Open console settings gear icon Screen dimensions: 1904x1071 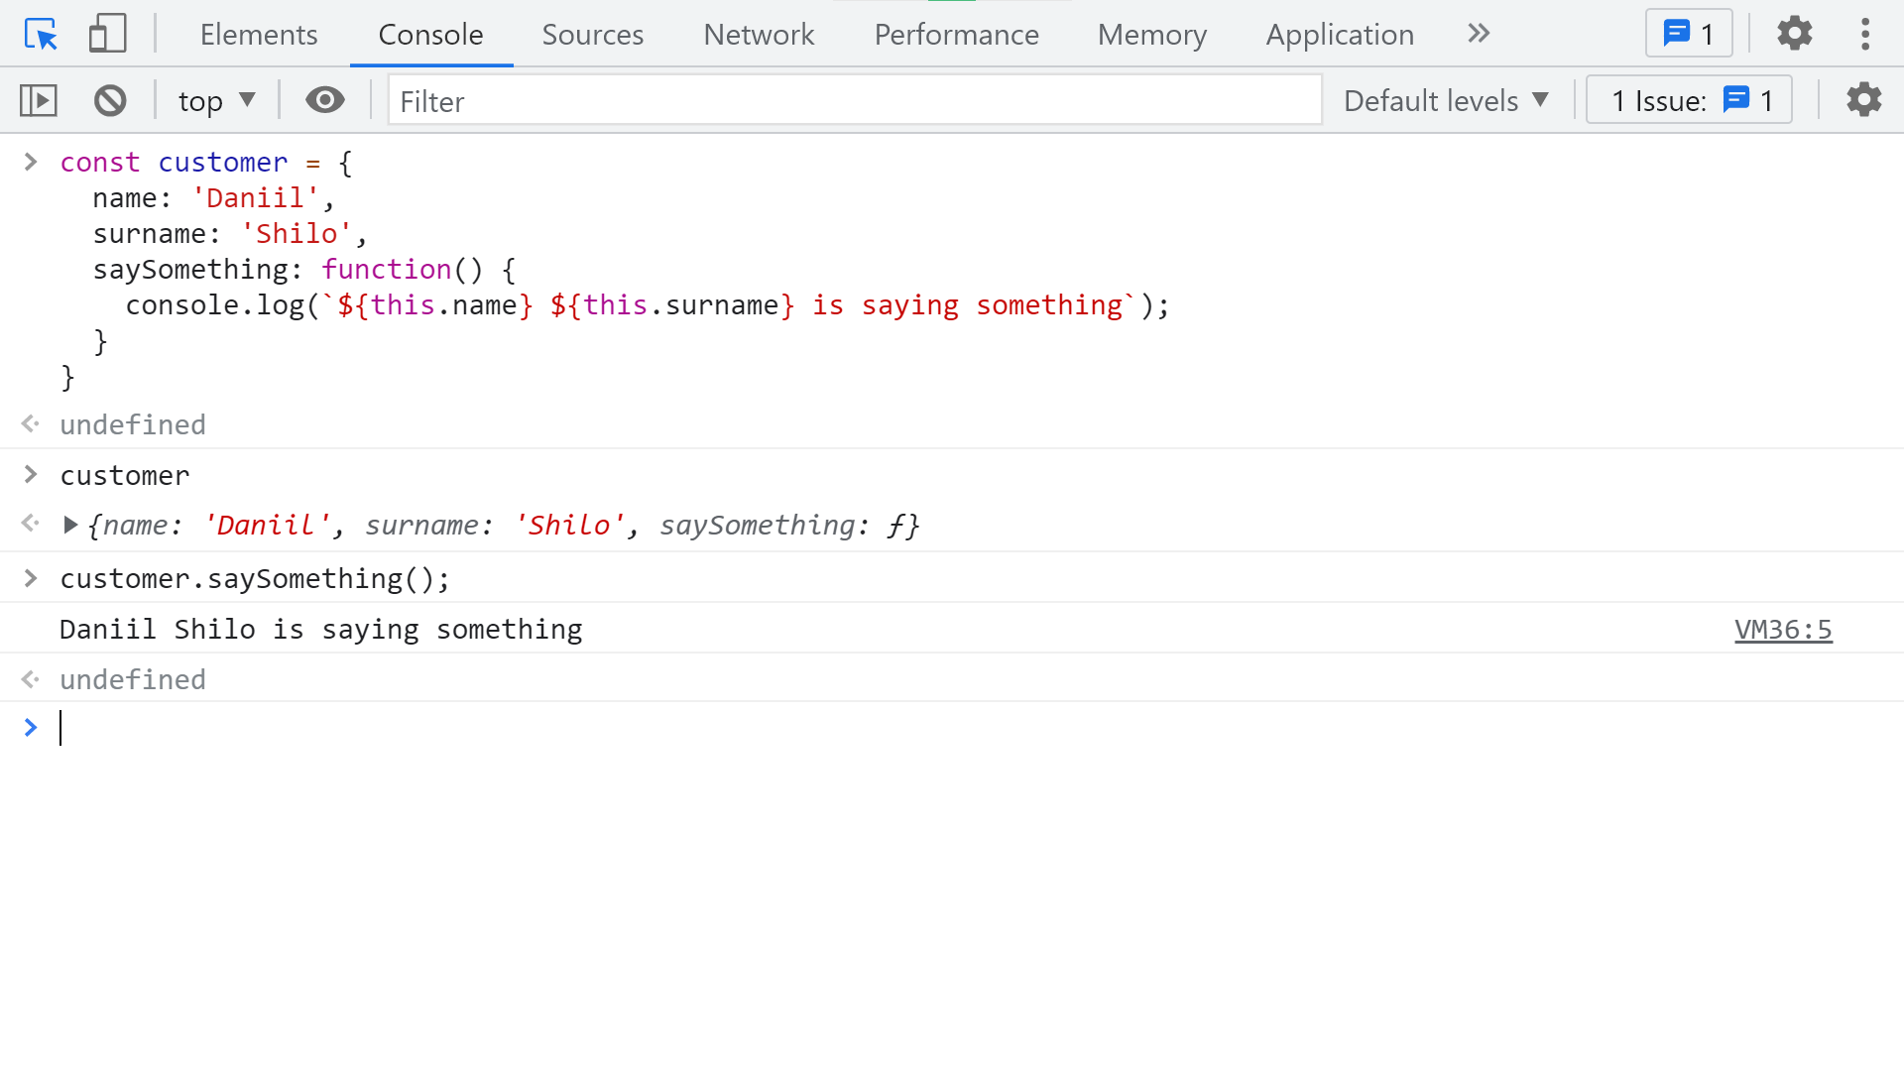click(1863, 100)
